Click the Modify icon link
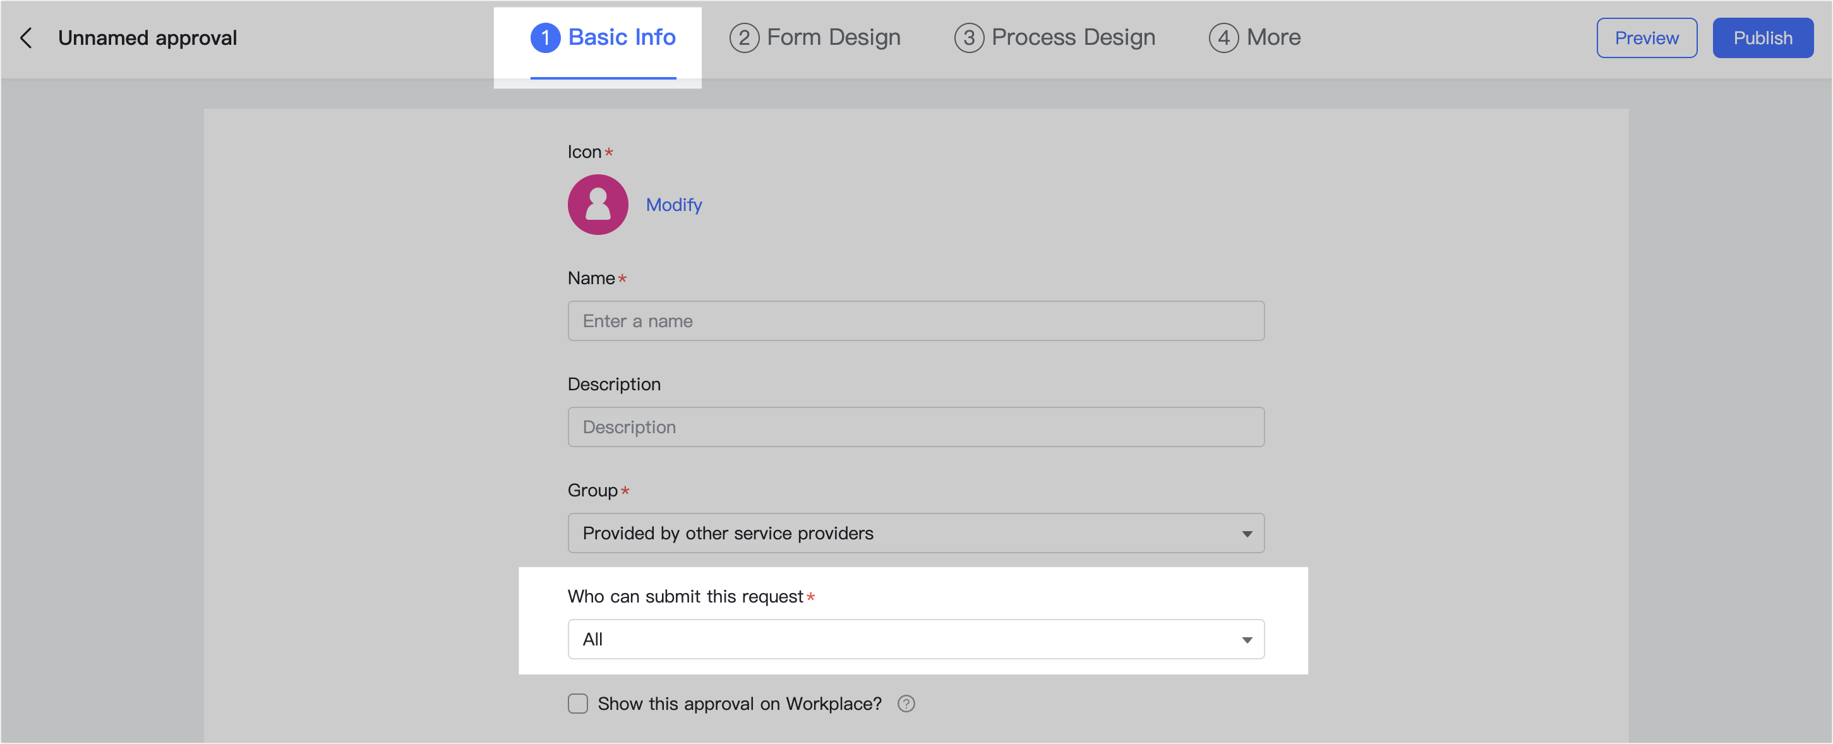 tap(673, 205)
